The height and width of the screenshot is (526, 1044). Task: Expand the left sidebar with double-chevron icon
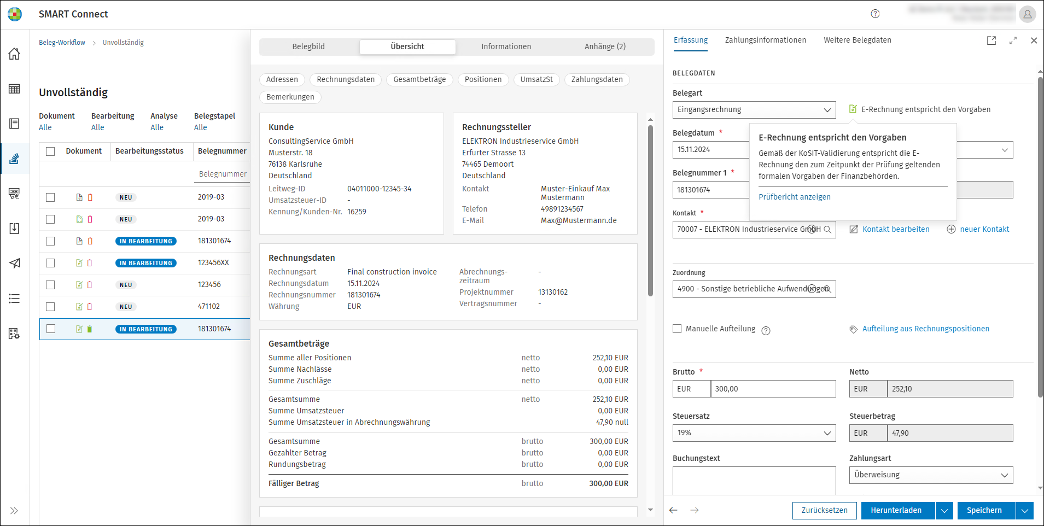(14, 511)
